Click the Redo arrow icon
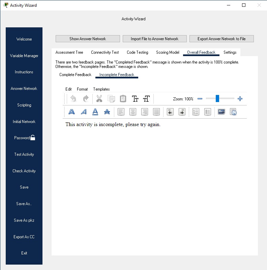Viewport: 267px width, 270px height. 86,99
